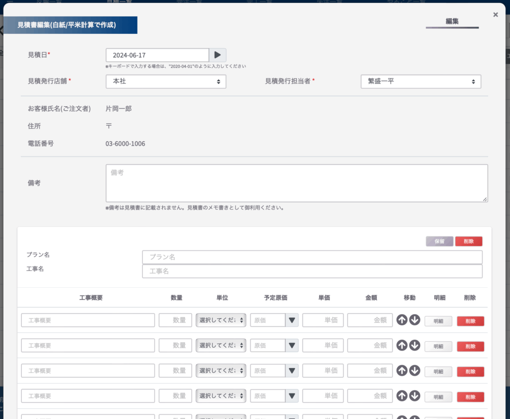
Task: Click into the 備考 text area
Action: tap(297, 183)
